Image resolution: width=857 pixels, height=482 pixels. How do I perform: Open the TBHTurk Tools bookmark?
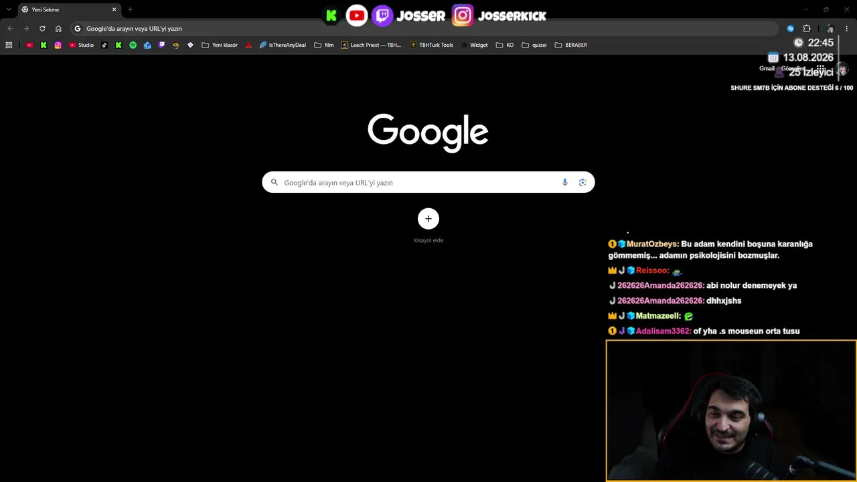click(x=432, y=45)
